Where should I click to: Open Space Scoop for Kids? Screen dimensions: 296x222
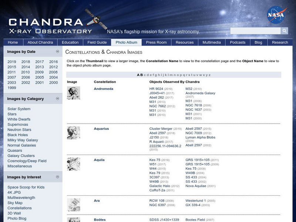coord(26,187)
